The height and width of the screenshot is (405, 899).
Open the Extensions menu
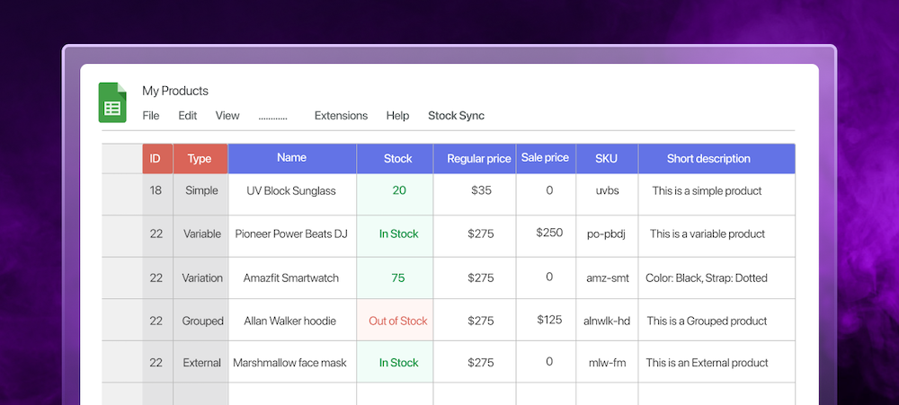341,116
